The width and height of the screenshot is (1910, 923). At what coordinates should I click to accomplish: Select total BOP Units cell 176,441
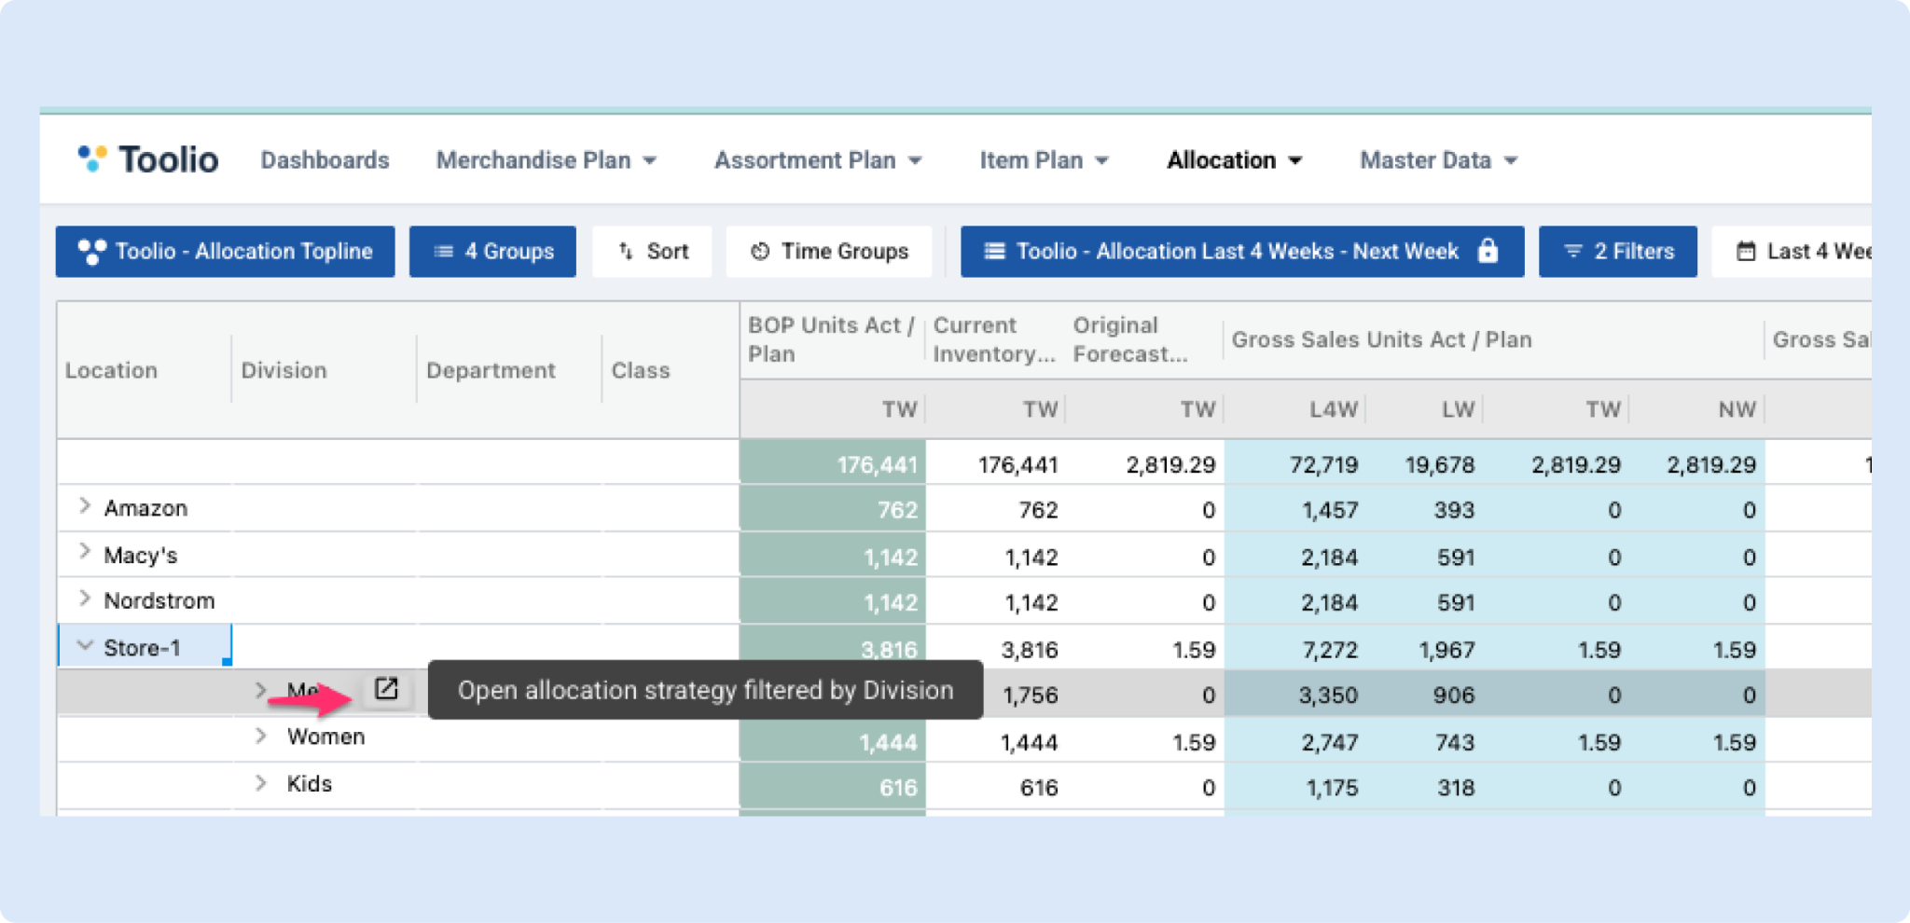[x=833, y=463]
